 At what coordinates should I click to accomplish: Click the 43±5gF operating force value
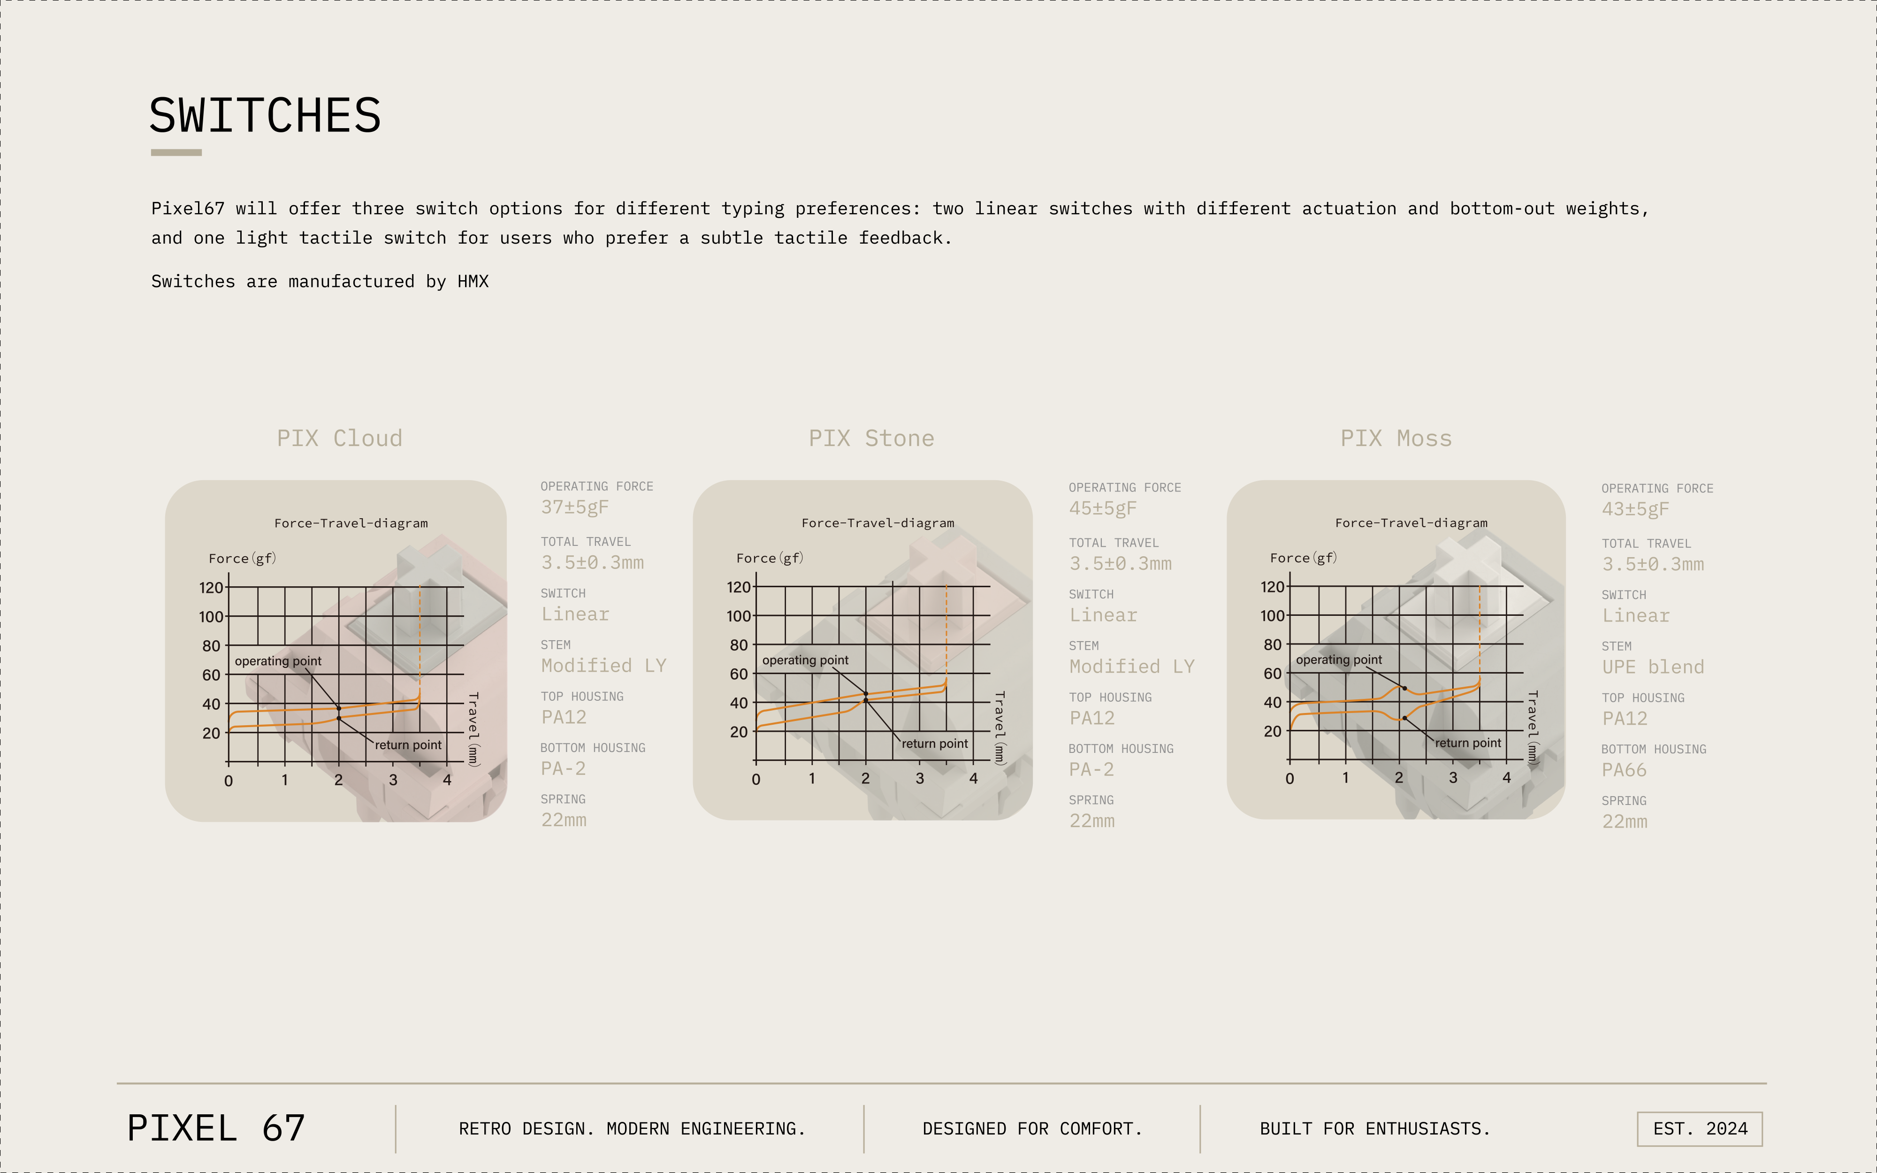coord(1636,510)
